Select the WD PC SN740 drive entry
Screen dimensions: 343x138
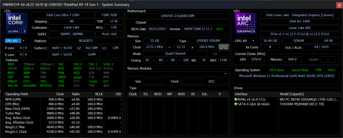click(309, 99)
